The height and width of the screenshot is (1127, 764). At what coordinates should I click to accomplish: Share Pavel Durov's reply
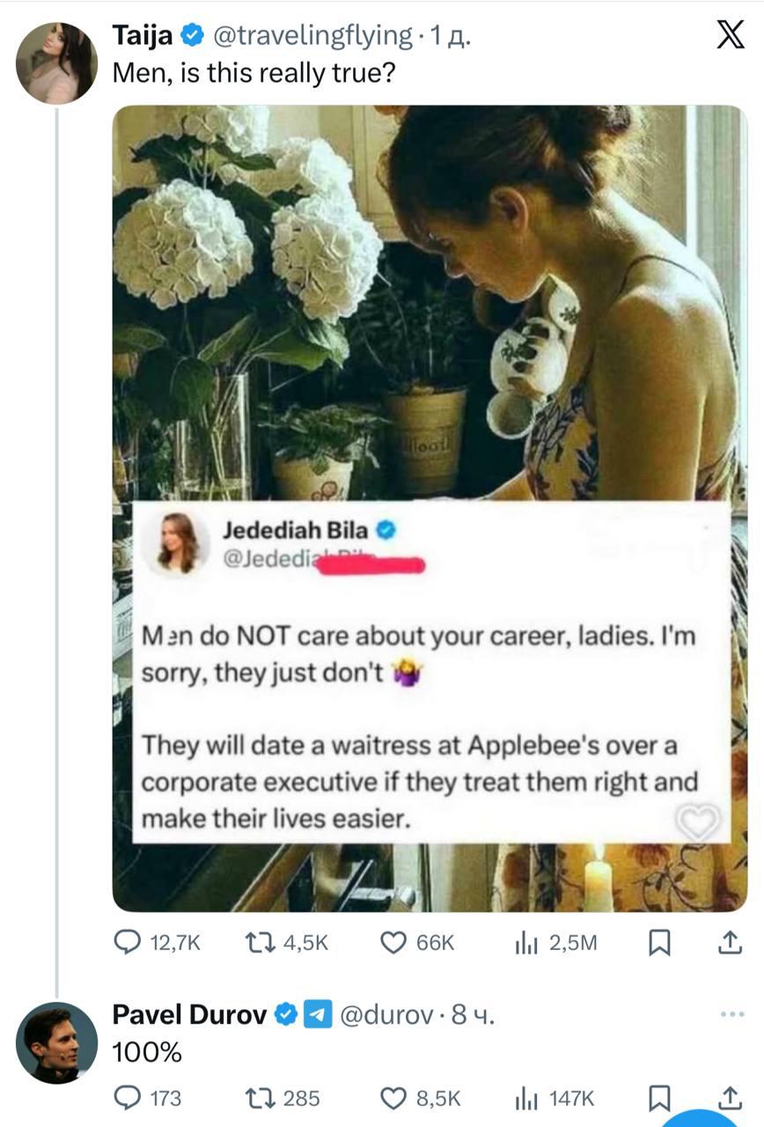(x=729, y=1098)
